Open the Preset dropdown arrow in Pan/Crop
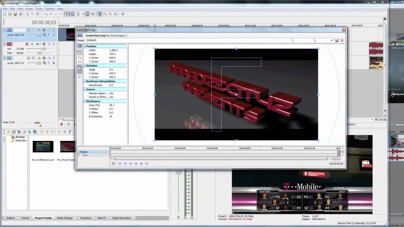Screen dimensions: 404x227 [x=331, y=40]
